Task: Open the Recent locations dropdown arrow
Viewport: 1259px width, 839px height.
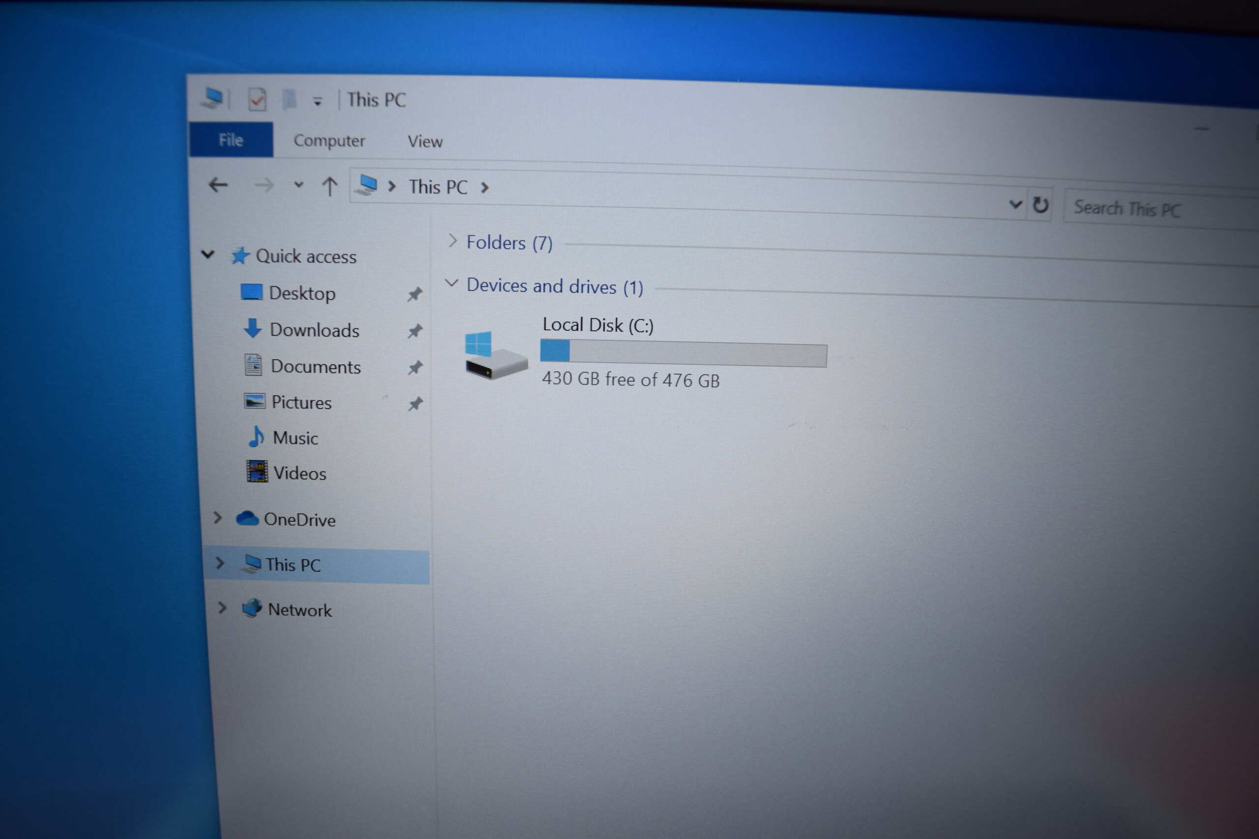Action: pos(299,185)
